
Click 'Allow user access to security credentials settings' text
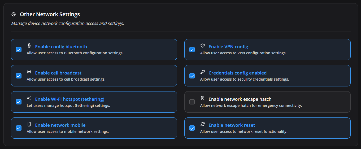(245, 79)
